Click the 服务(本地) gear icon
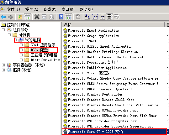The height and width of the screenshot is (135, 169). [x=9, y=70]
